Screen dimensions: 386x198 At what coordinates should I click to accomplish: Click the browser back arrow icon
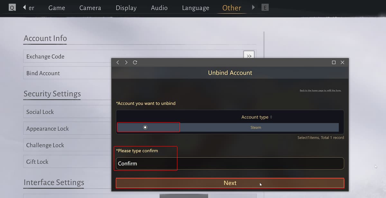(118, 62)
